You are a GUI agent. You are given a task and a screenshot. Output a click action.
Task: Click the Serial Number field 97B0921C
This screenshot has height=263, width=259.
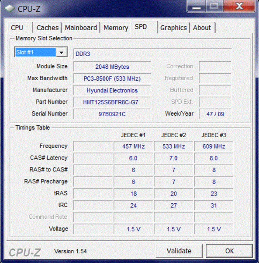click(x=112, y=114)
